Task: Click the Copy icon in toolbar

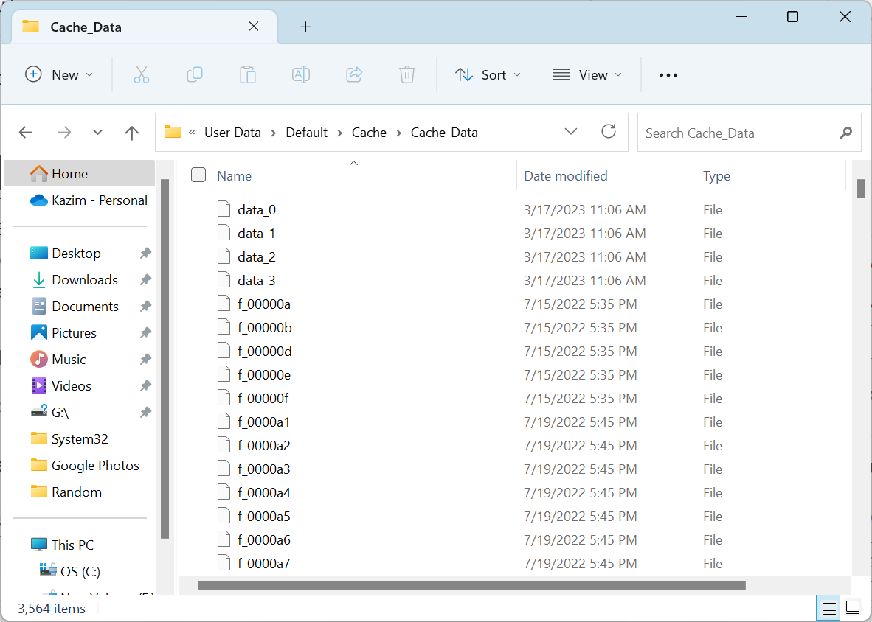Action: (195, 74)
